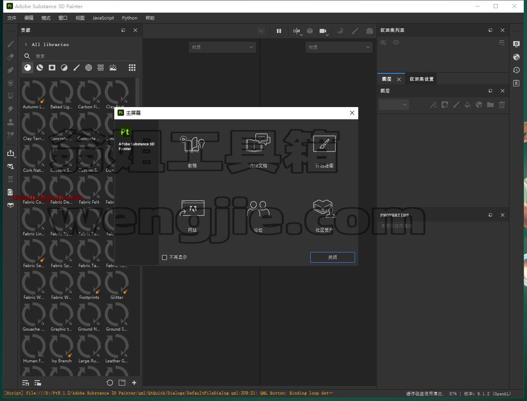The height and width of the screenshot is (401, 527).
Task: Select the Clone stamp tool
Action: pos(11,122)
